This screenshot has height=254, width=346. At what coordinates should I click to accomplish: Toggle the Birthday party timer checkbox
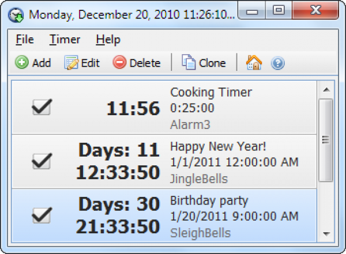click(x=42, y=215)
